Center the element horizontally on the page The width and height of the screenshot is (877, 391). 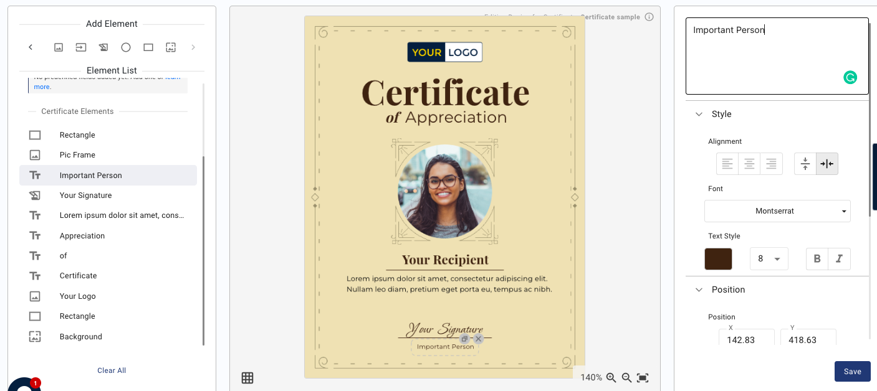(827, 164)
